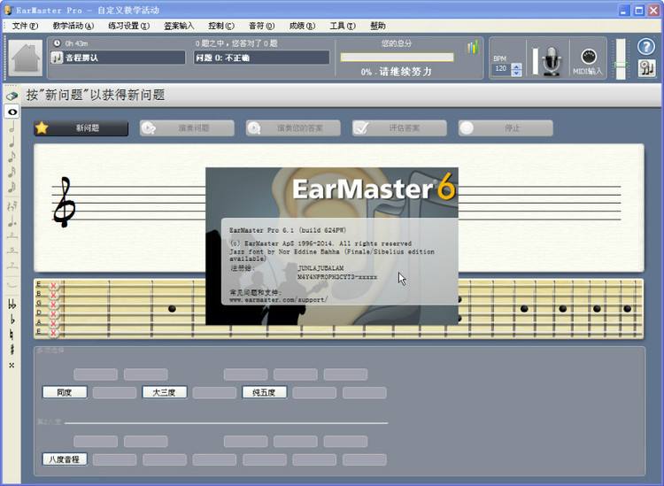The image size is (664, 486).
Task: Open the 教学活动 menu
Action: [x=73, y=26]
